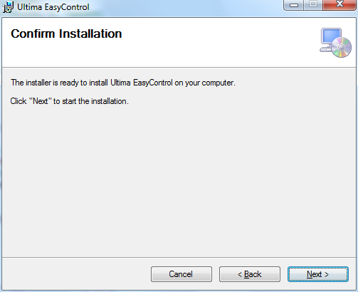Click the Confirm Installation heading
The image size is (358, 292).
pos(66,33)
